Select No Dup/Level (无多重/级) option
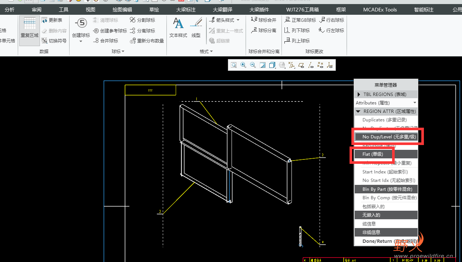The image size is (462, 262). coord(386,137)
